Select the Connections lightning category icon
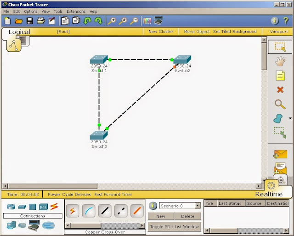294x236 pixels. click(54, 207)
